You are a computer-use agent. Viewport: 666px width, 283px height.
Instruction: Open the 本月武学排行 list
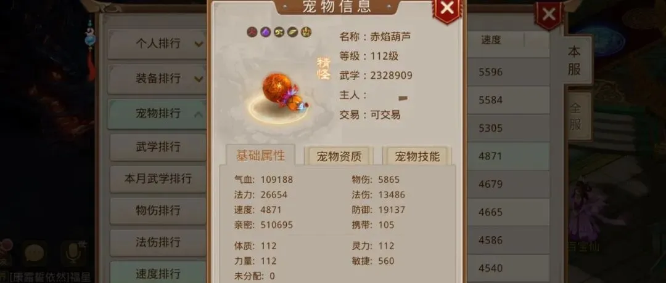158,179
